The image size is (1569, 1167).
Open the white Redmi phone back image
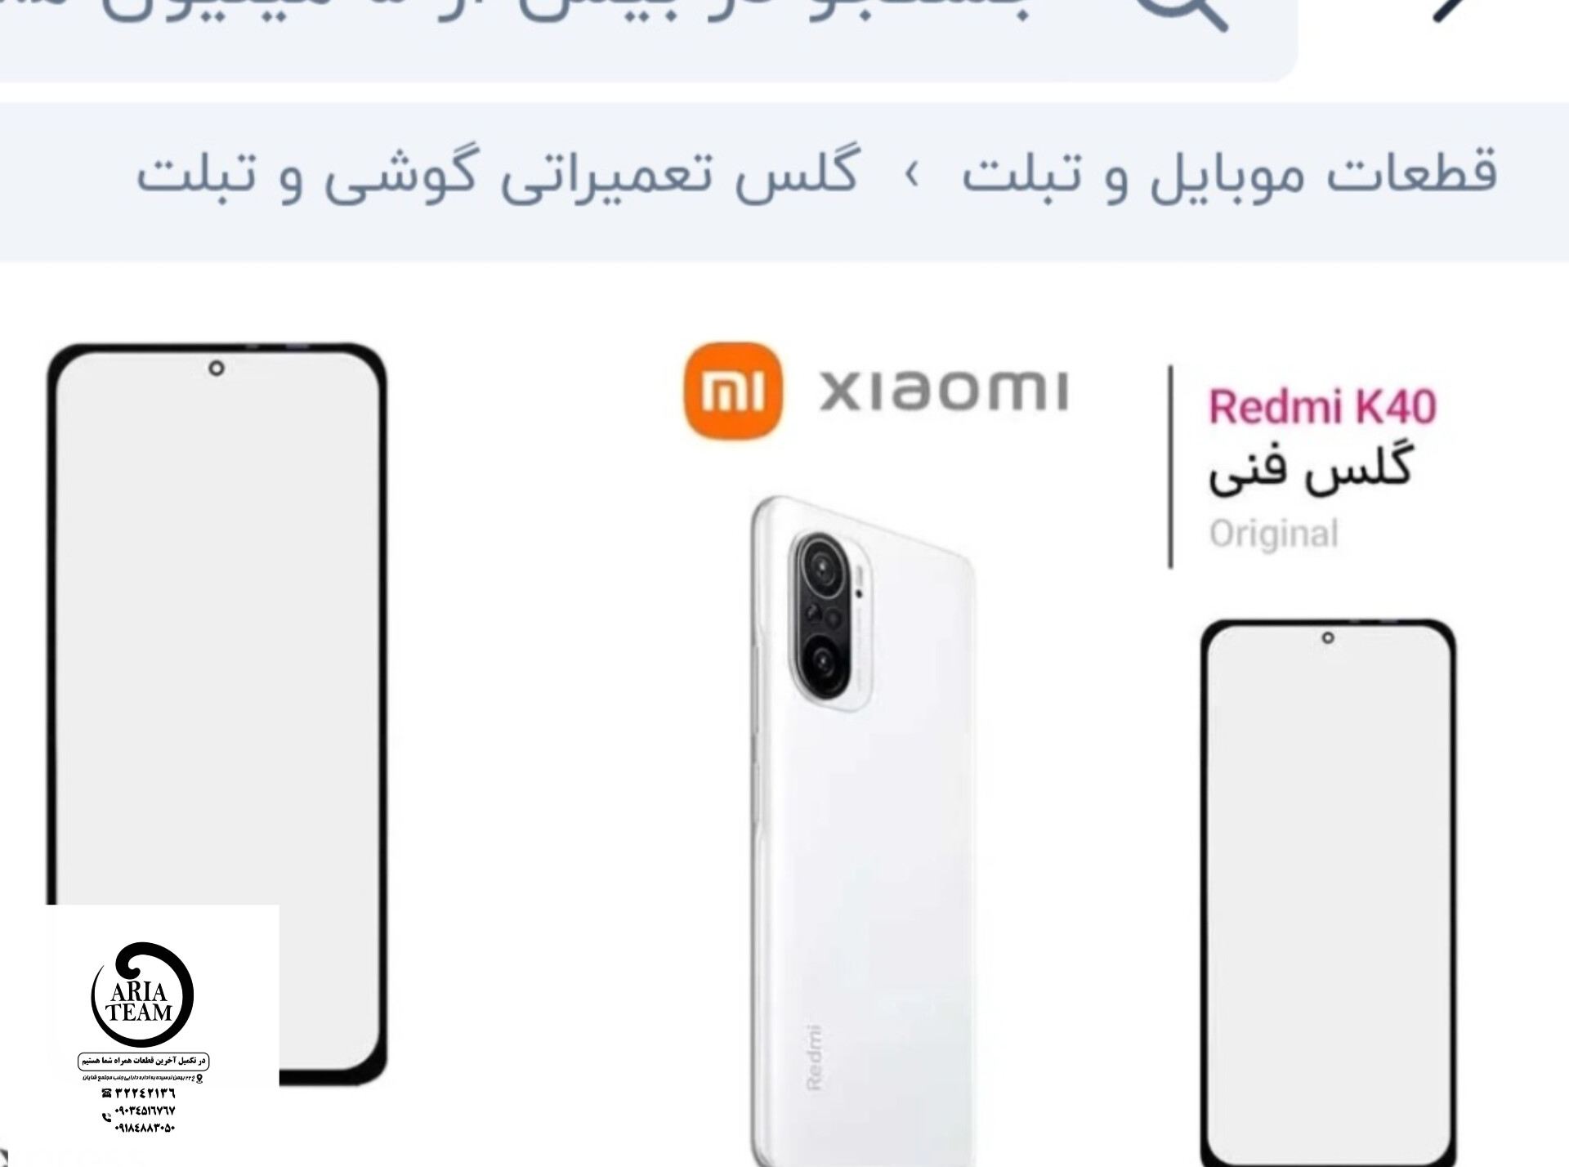pos(863,829)
